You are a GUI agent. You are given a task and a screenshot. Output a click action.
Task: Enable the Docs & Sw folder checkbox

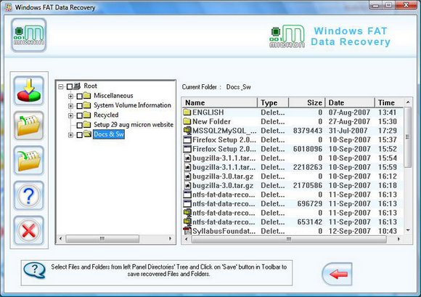pyautogui.click(x=79, y=135)
